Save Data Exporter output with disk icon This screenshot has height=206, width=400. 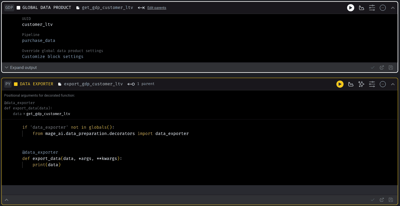click(391, 200)
